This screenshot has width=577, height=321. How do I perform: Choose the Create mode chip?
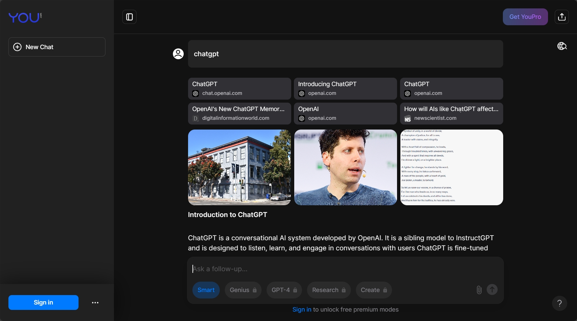point(373,290)
